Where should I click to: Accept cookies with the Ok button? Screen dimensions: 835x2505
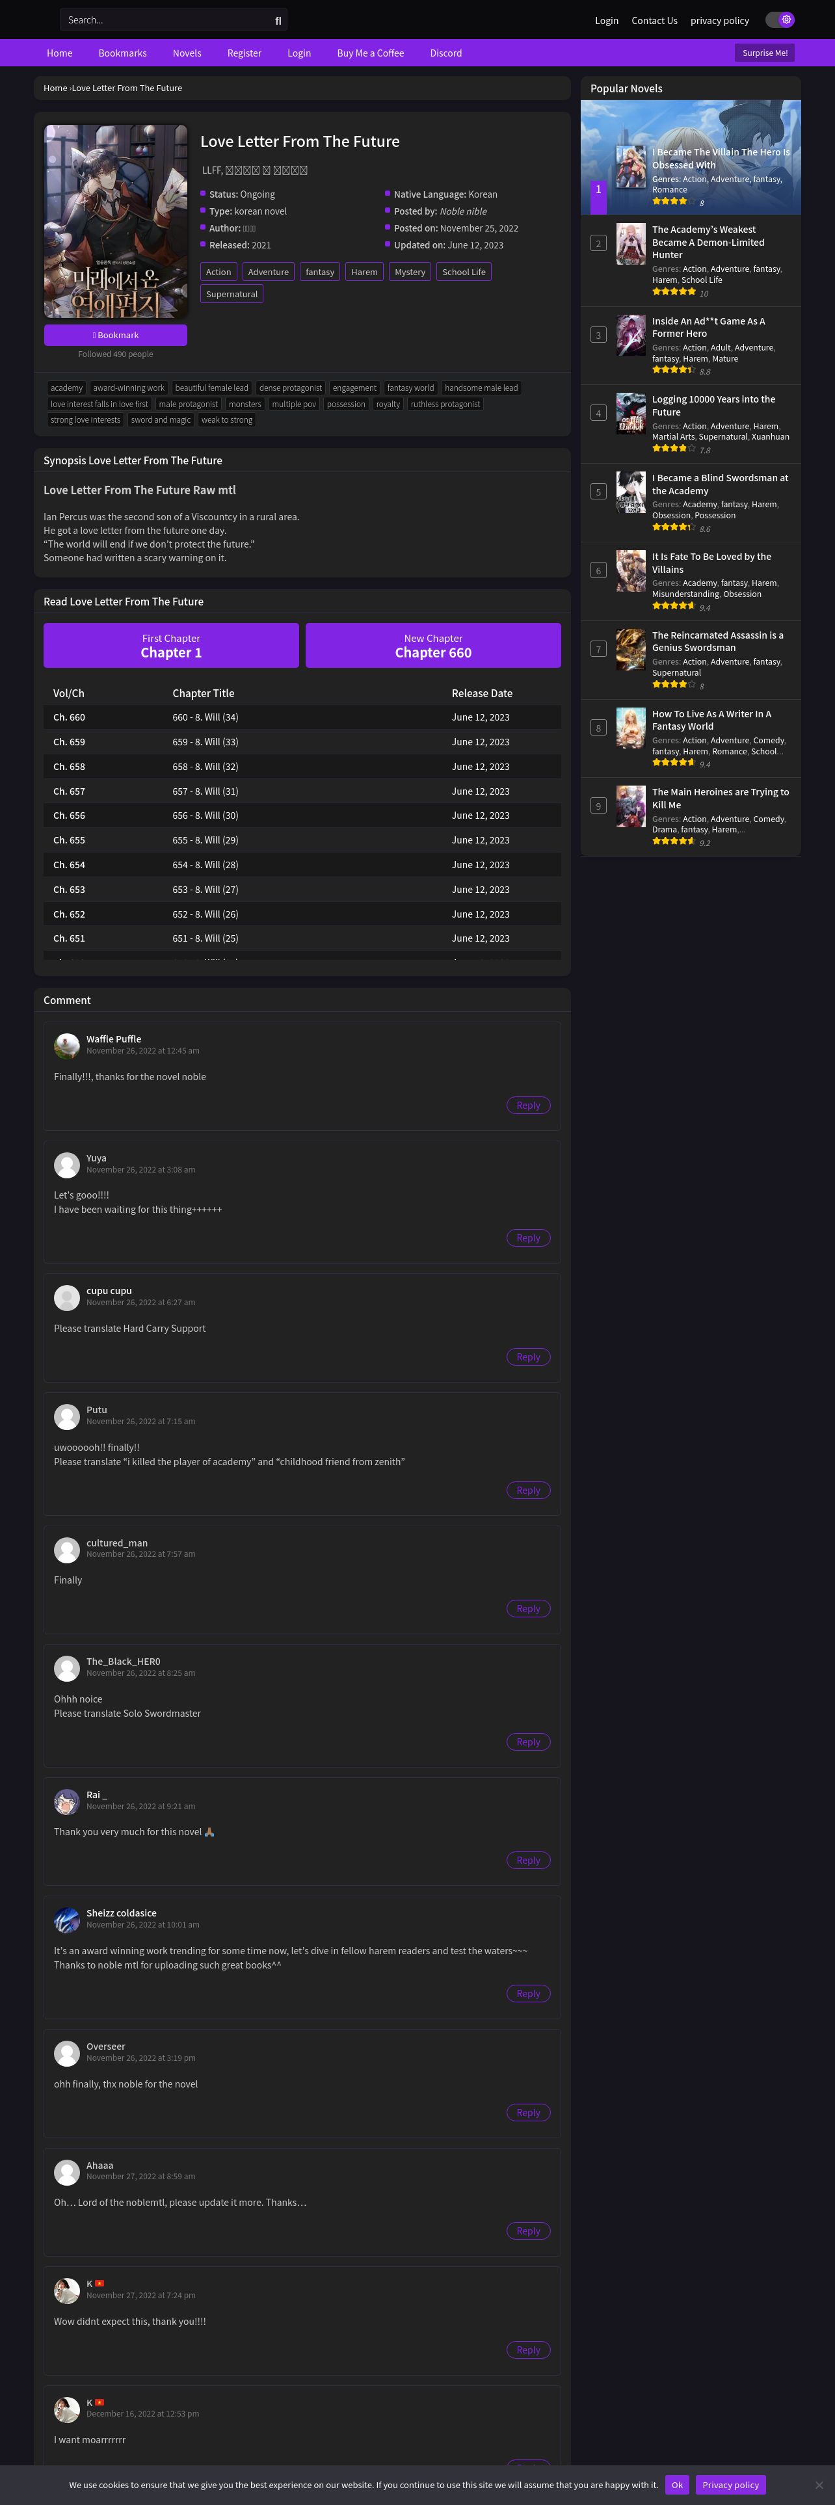(676, 2485)
